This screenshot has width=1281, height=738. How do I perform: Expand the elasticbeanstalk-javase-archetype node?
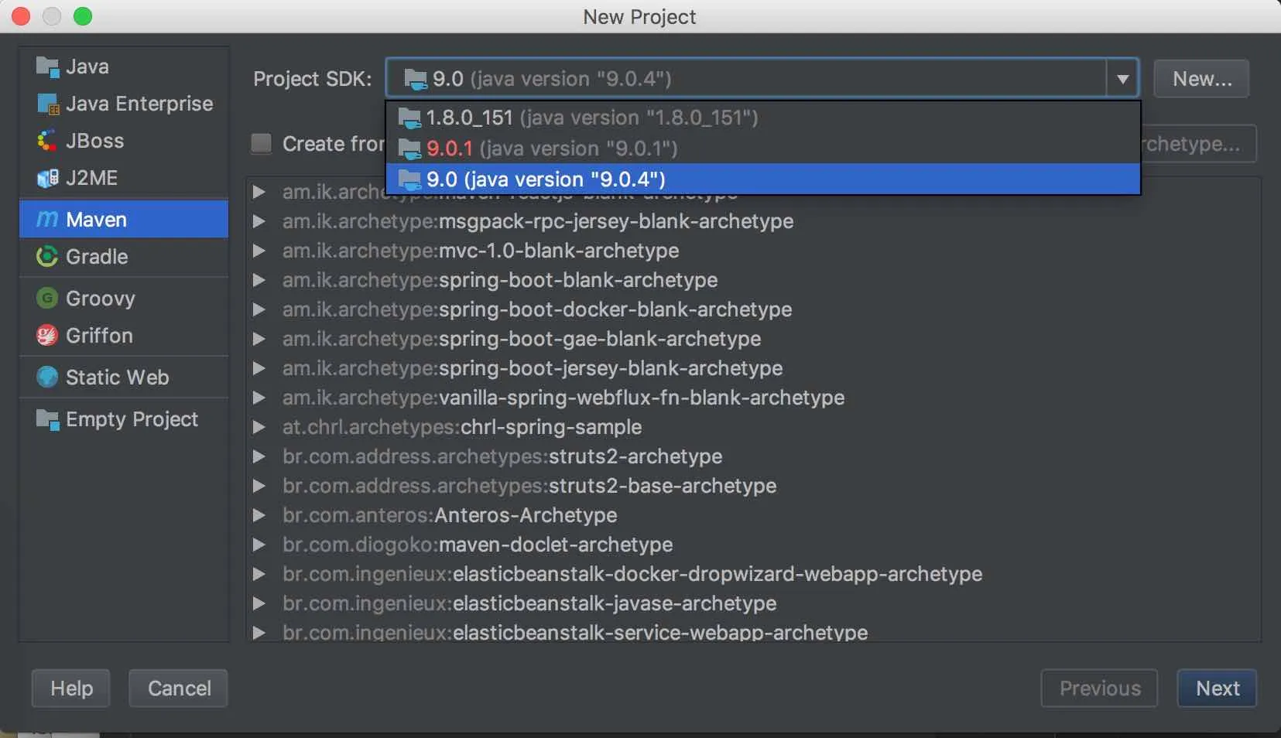pos(259,603)
